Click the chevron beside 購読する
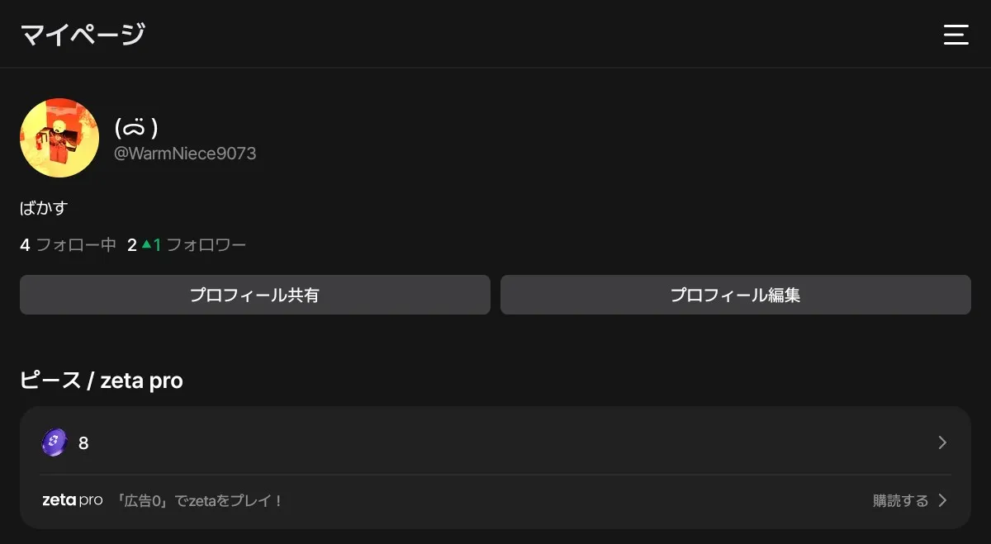The width and height of the screenshot is (991, 544). [x=942, y=500]
